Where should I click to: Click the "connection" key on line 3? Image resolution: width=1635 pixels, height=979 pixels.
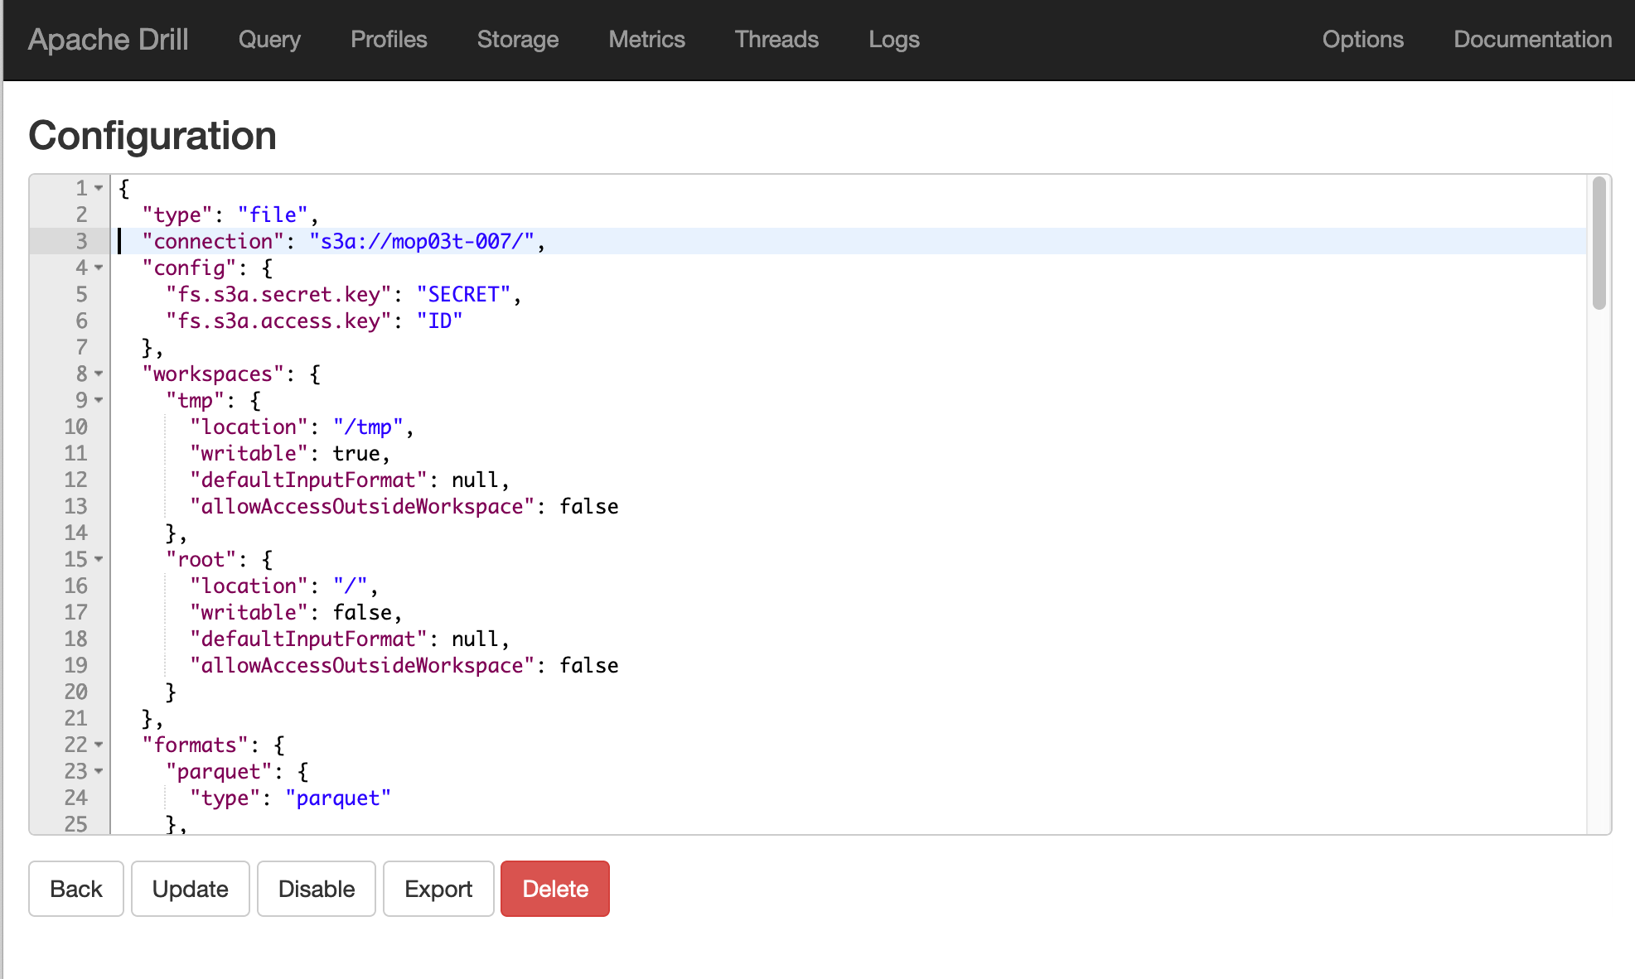click(213, 241)
